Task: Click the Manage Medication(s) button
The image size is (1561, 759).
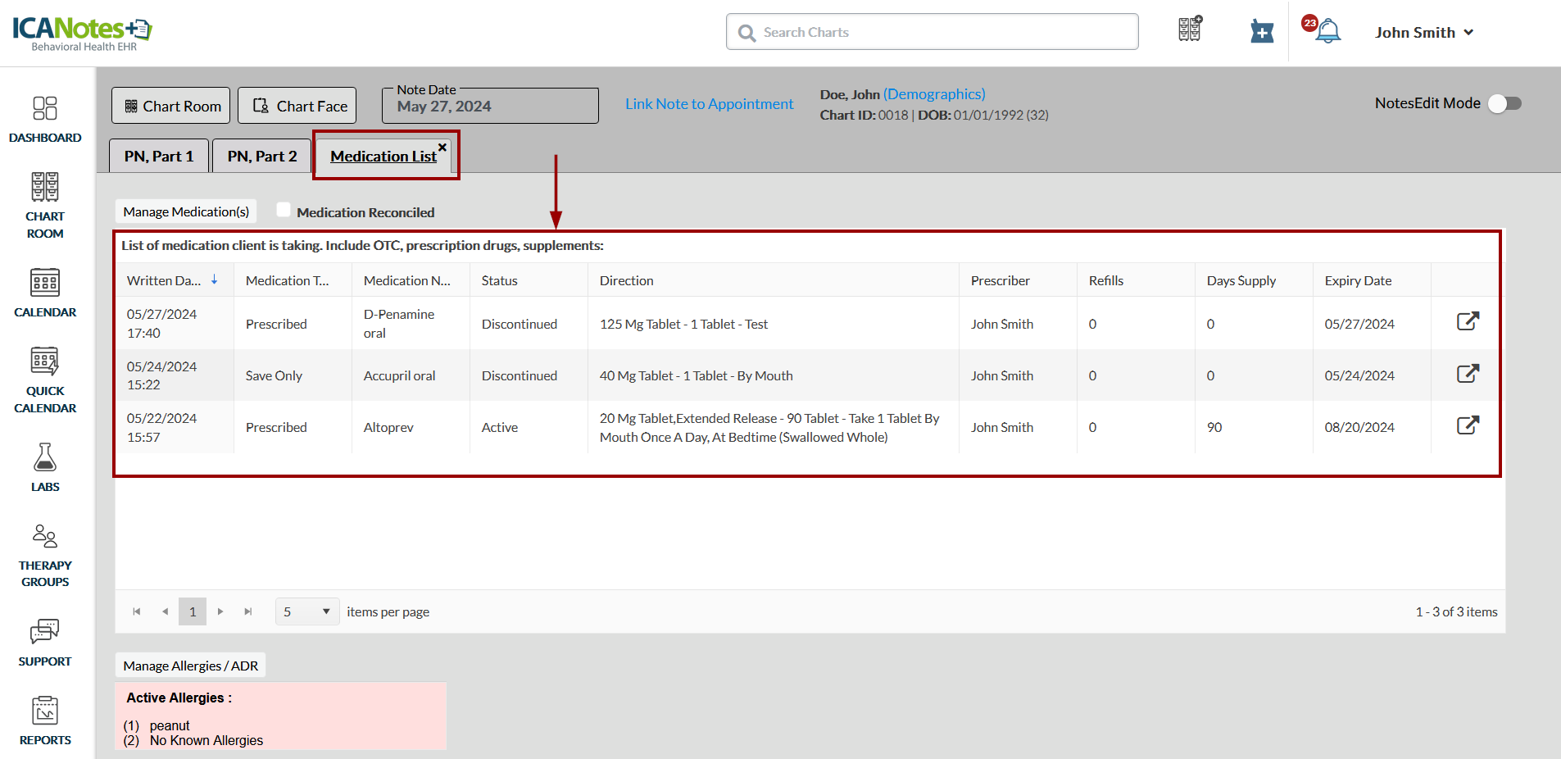Action: coord(186,211)
